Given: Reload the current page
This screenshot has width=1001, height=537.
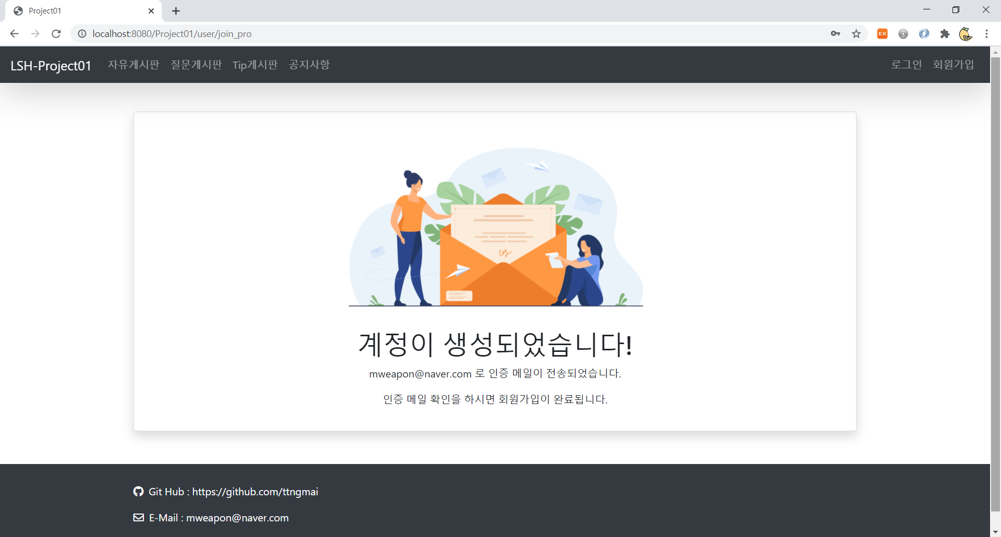Looking at the screenshot, I should (56, 34).
